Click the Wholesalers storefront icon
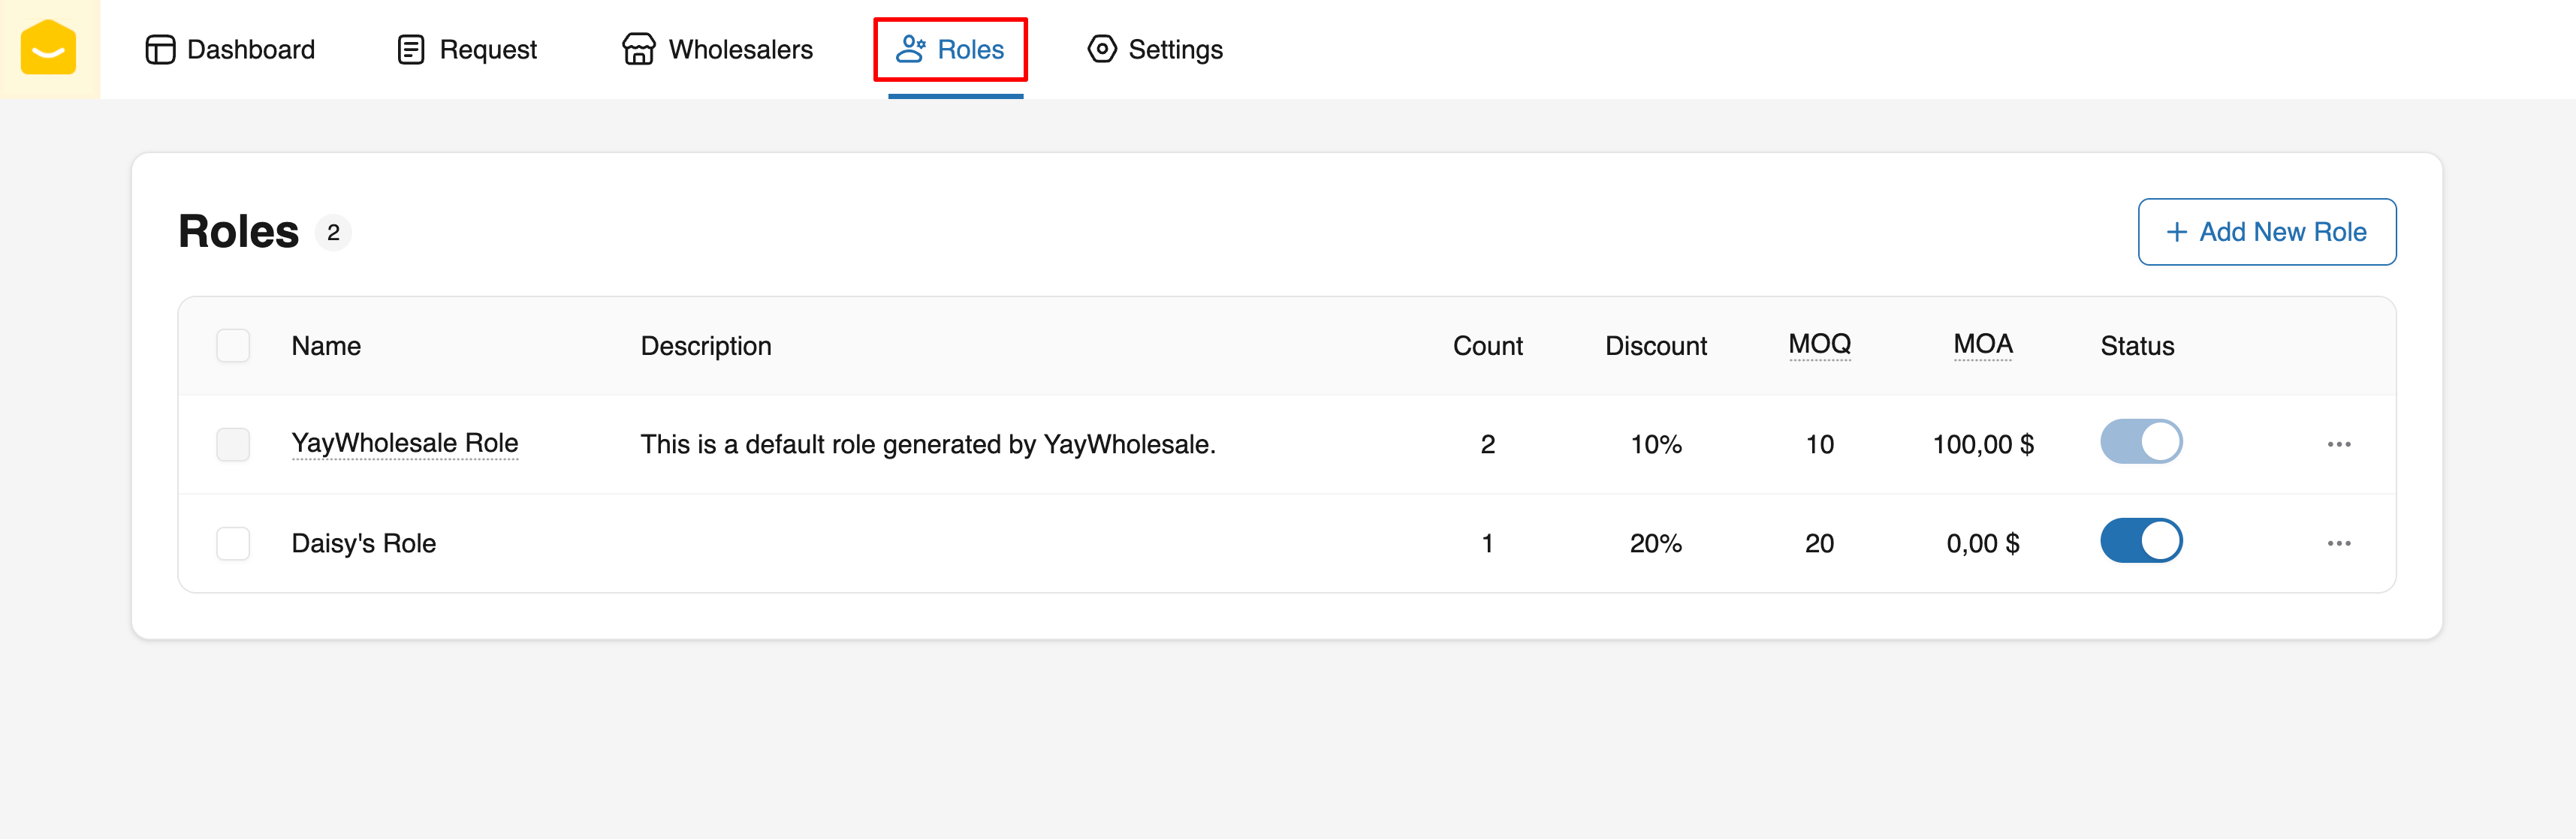 click(x=638, y=49)
